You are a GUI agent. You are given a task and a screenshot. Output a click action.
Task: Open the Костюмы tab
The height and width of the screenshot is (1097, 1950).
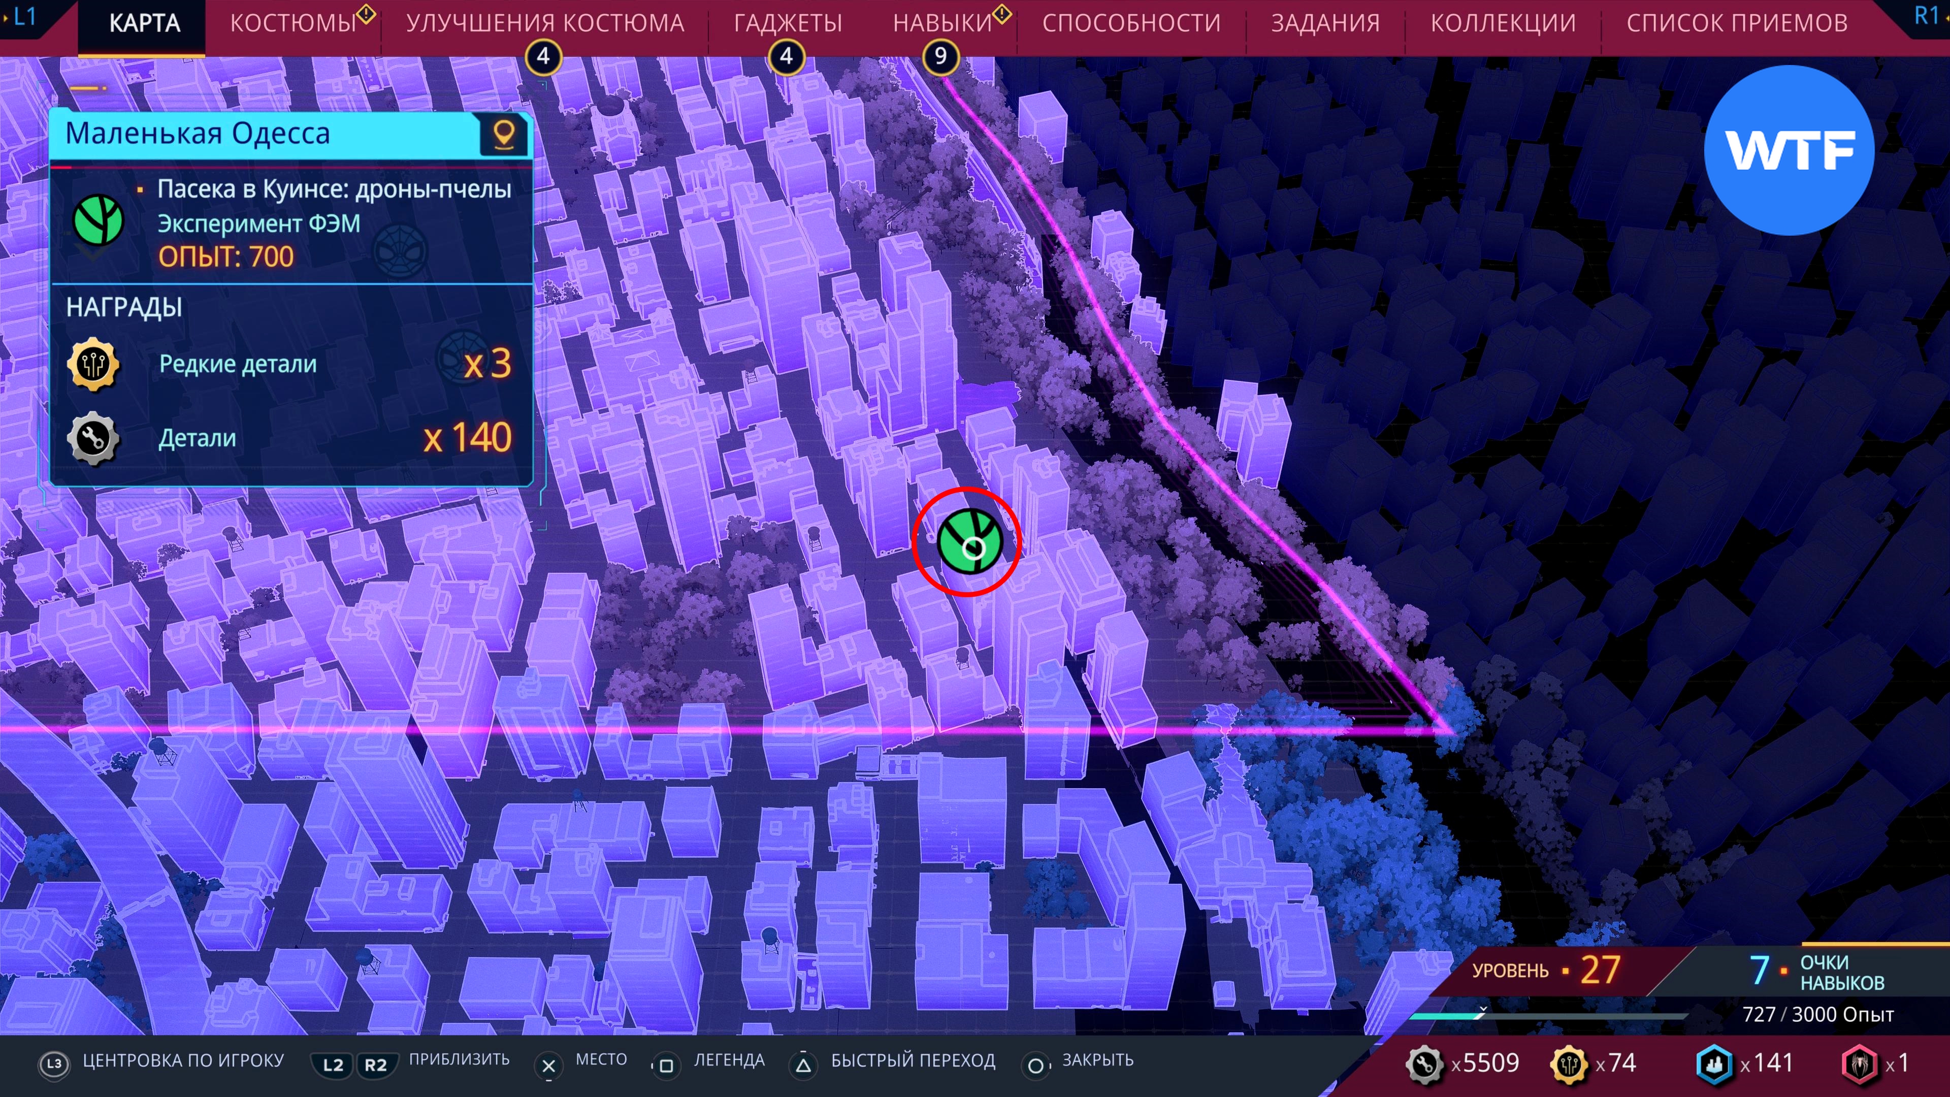point(293,23)
